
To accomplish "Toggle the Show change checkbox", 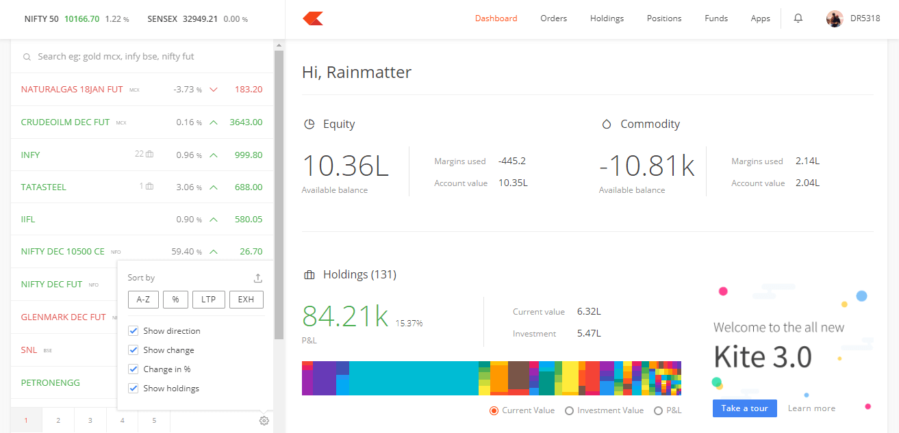I will [134, 350].
